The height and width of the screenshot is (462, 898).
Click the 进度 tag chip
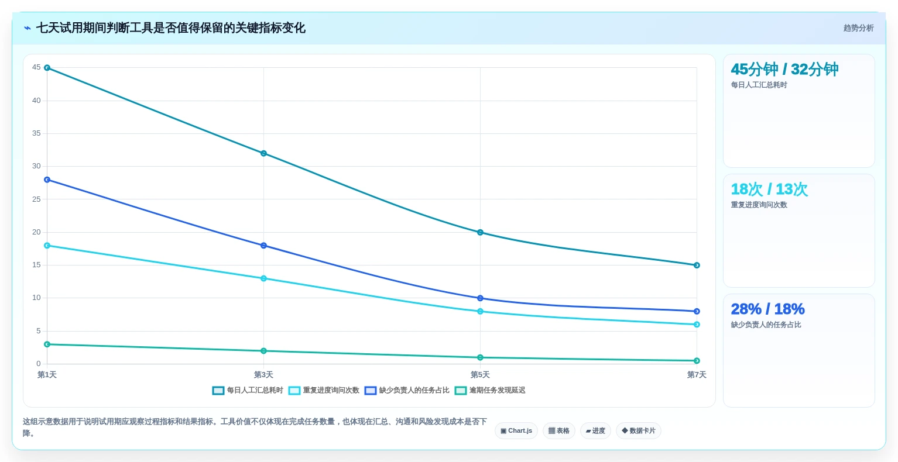(595, 431)
